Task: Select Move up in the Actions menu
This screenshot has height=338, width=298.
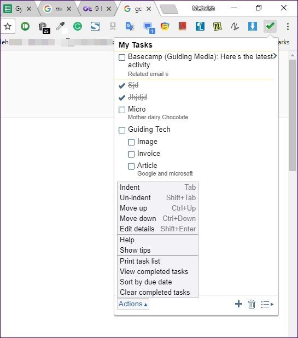Action: pyautogui.click(x=157, y=208)
